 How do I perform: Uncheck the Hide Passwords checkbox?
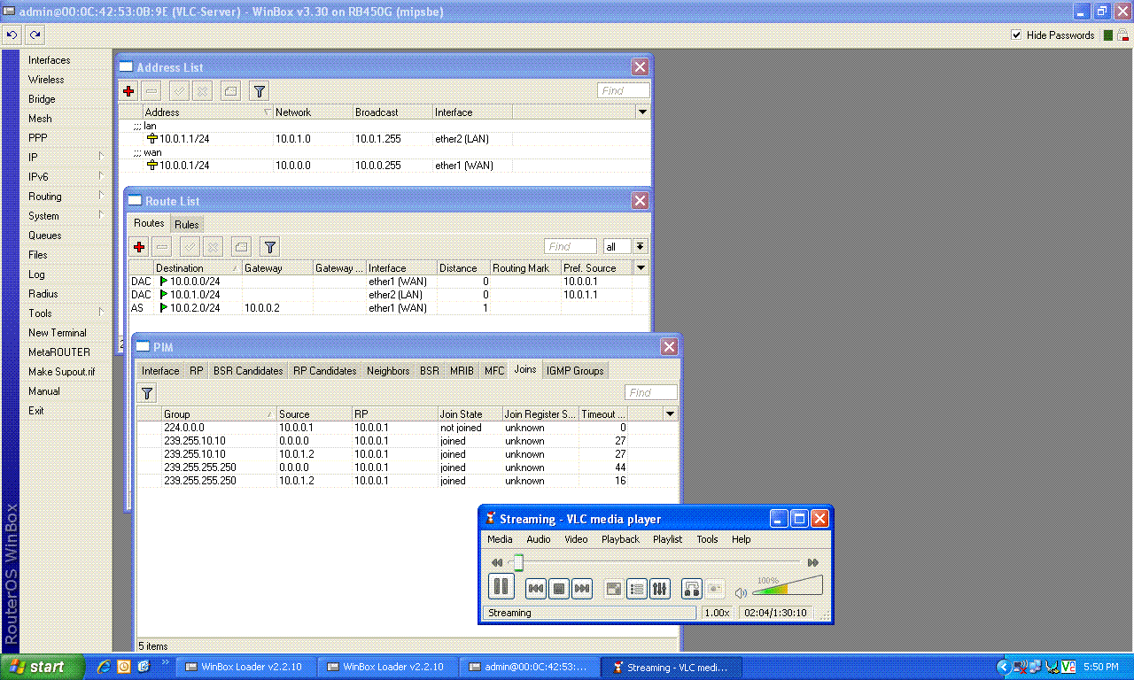(x=1014, y=35)
